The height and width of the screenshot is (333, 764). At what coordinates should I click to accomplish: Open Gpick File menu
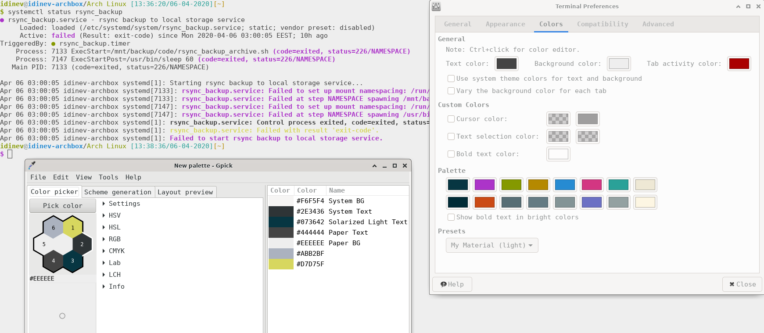[38, 177]
